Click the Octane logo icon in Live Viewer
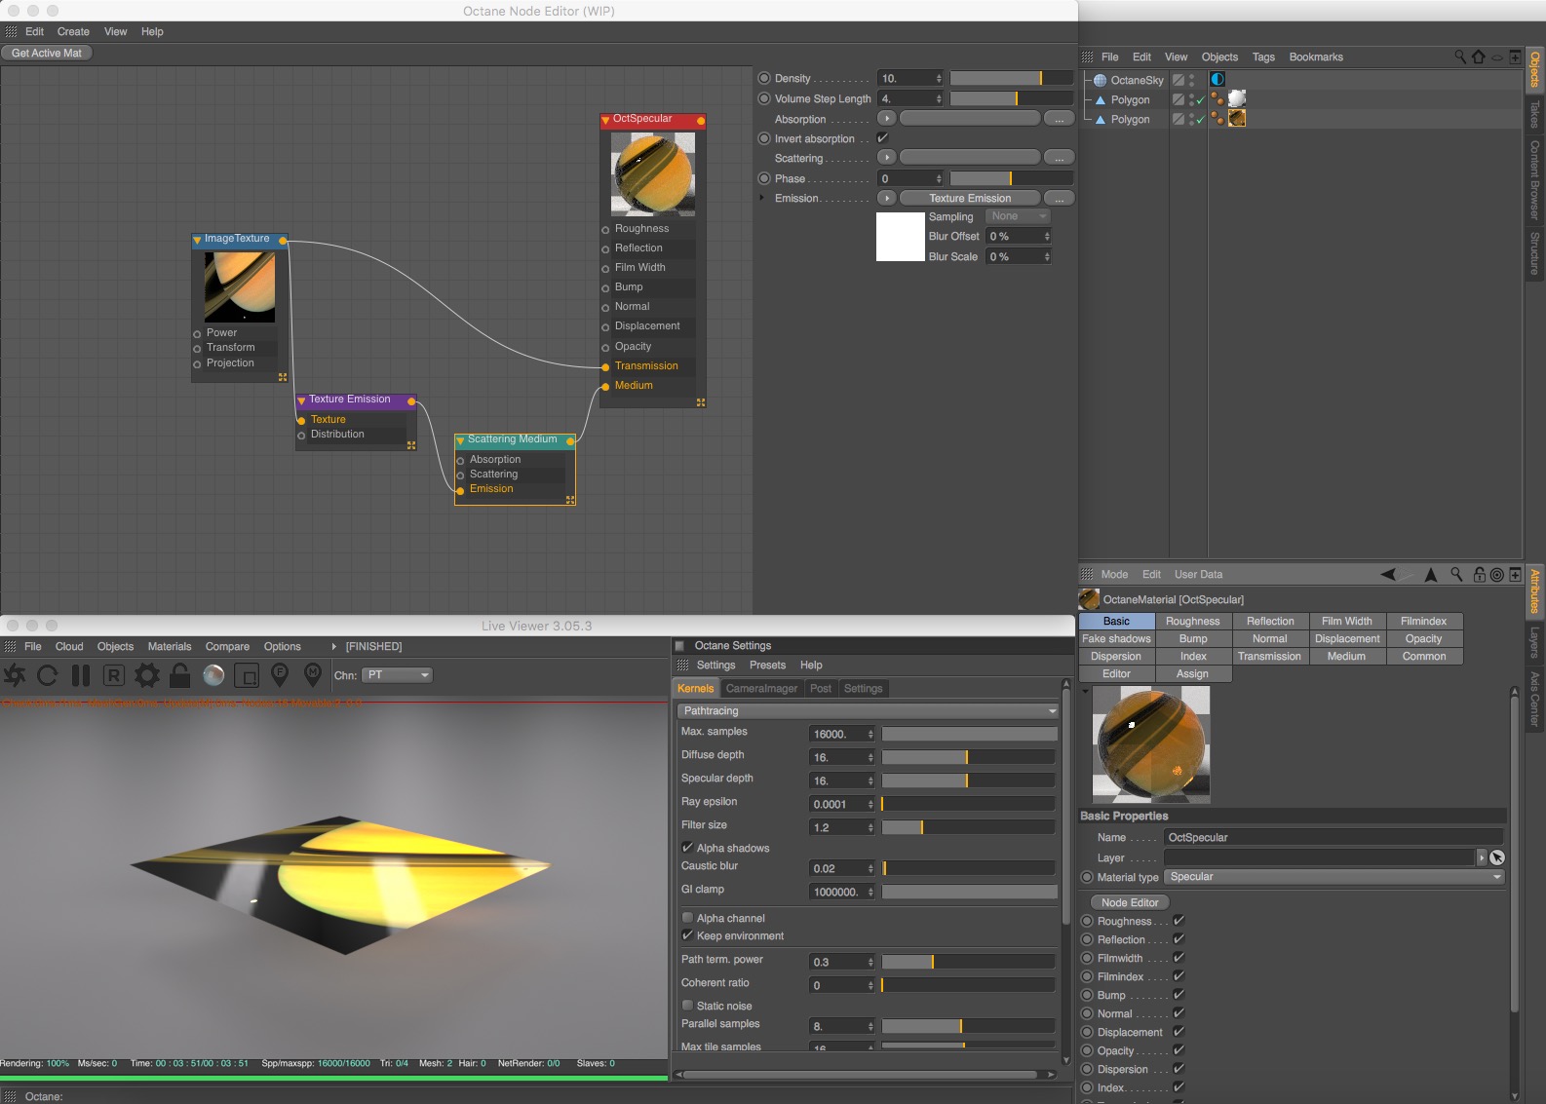1546x1104 pixels. [15, 674]
